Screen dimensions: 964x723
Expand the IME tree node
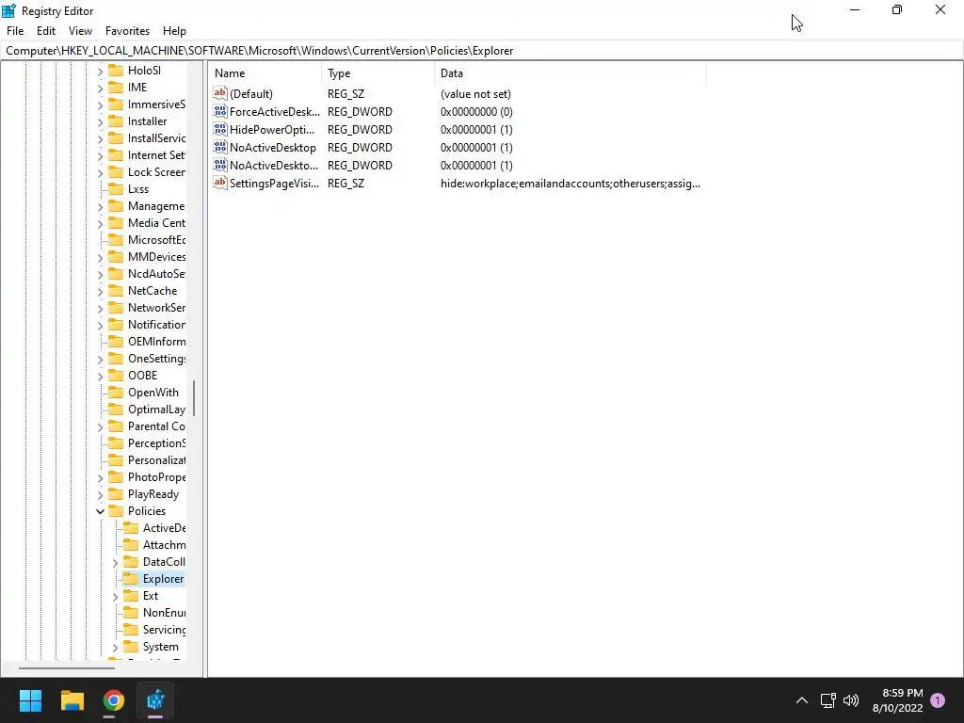click(x=100, y=88)
